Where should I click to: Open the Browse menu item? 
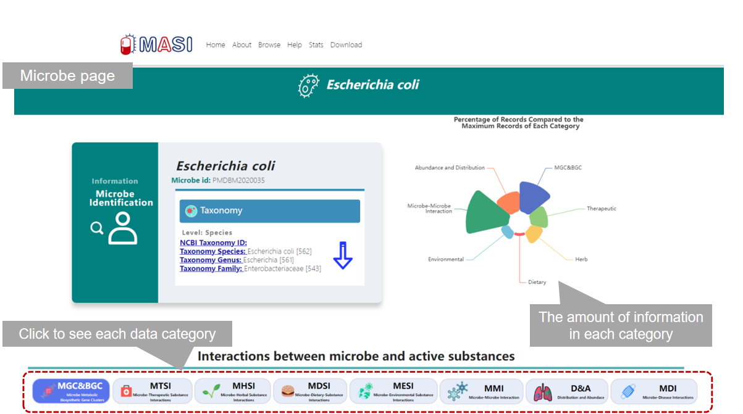point(269,45)
